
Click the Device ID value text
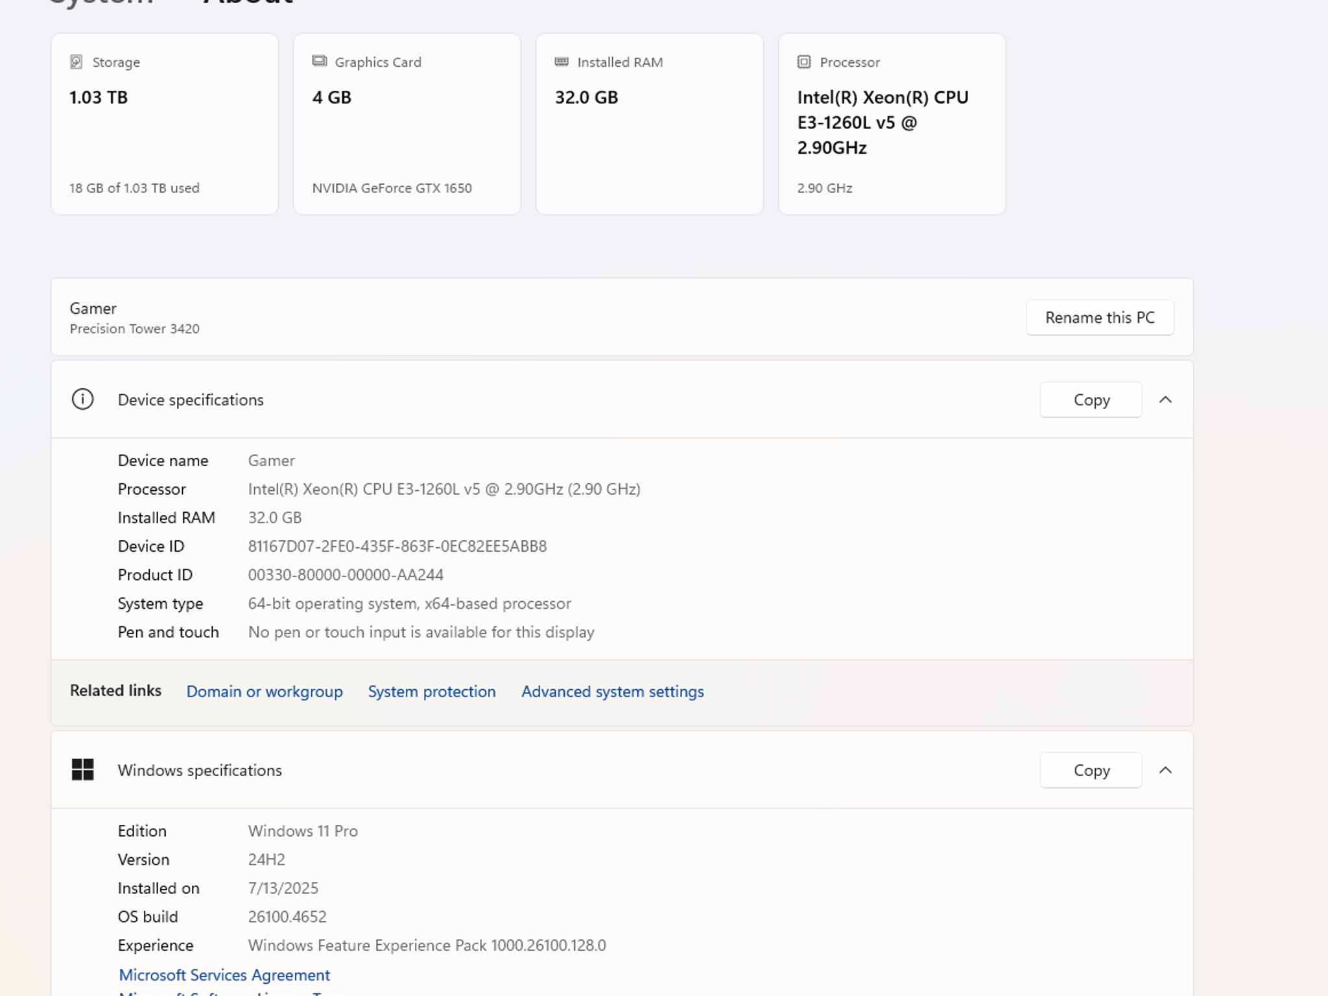tap(397, 546)
